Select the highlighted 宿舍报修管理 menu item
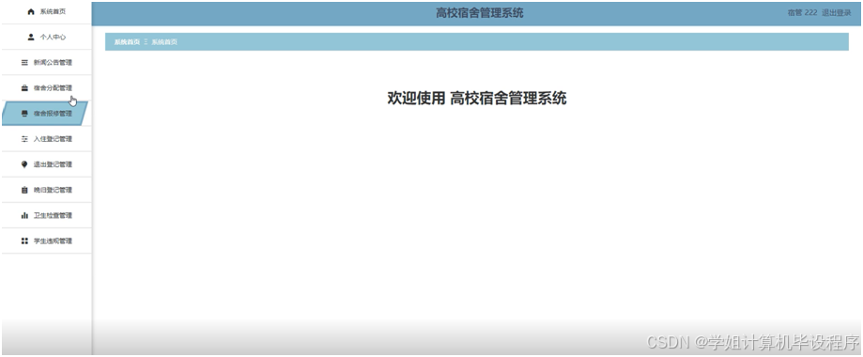This screenshot has width=863, height=357. coord(45,114)
